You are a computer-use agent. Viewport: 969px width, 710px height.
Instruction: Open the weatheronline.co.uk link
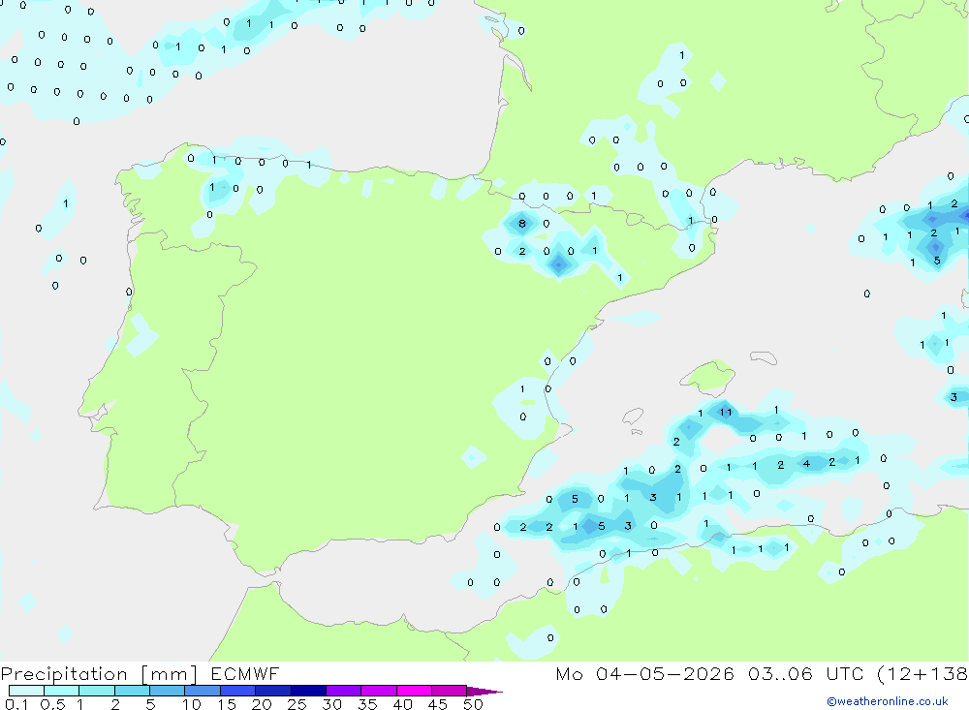pos(888,701)
